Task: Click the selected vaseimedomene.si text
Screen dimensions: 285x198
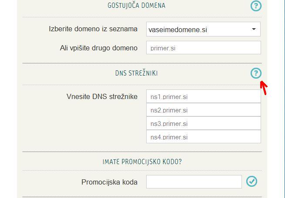Action: coord(178,30)
